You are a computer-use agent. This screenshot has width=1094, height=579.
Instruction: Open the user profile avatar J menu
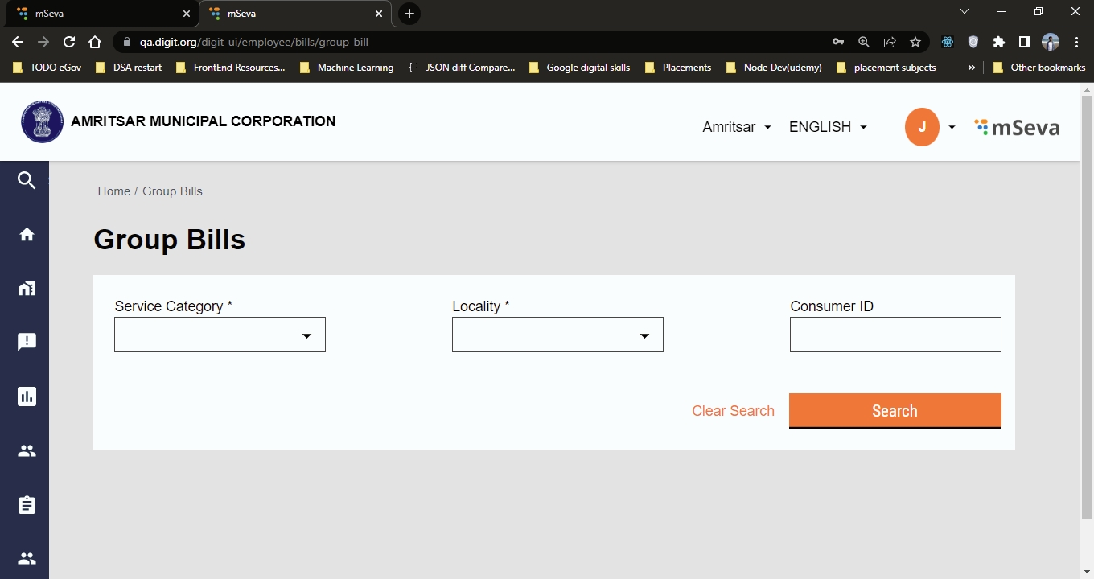tap(922, 127)
